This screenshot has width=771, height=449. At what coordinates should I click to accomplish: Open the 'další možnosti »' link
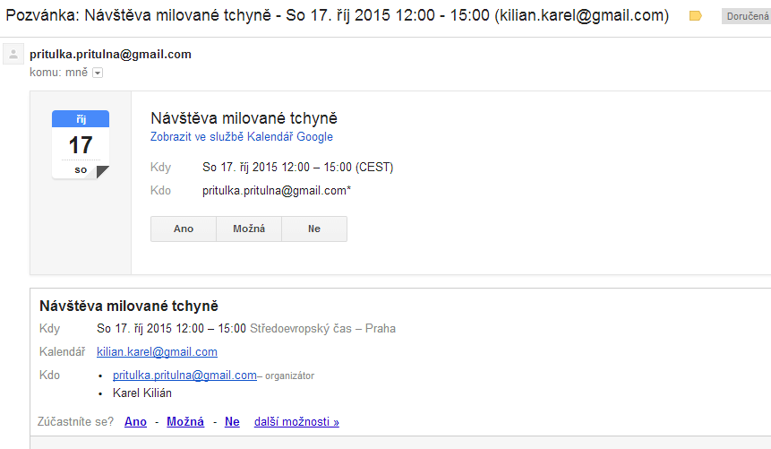pos(296,422)
